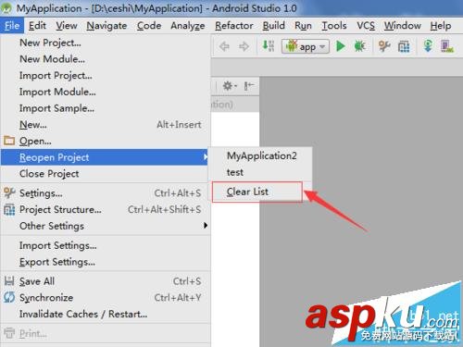Expand the Reopen Project submenu arrow
The height and width of the screenshot is (347, 463).
tap(206, 157)
